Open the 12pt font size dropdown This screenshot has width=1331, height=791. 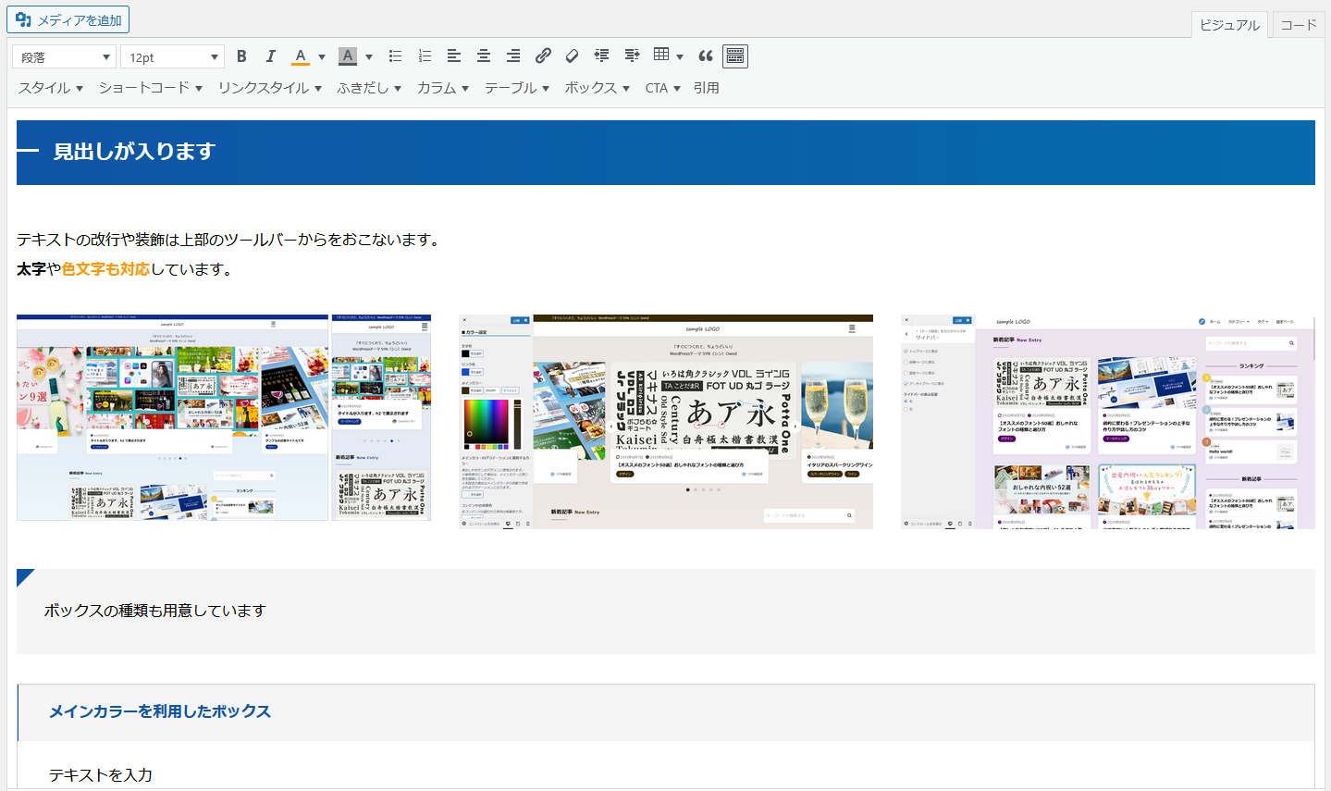pos(173,57)
